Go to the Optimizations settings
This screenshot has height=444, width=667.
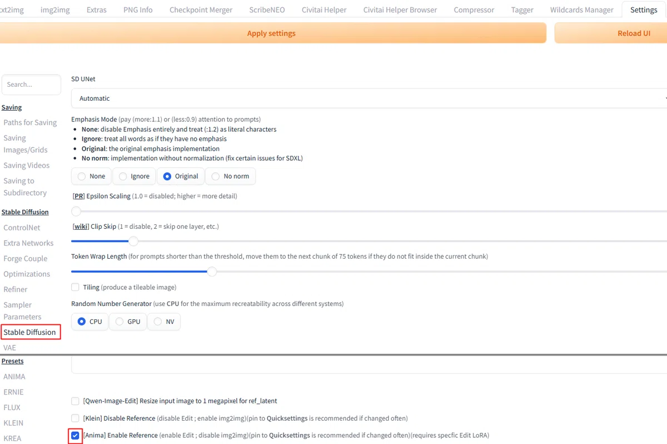pyautogui.click(x=27, y=274)
